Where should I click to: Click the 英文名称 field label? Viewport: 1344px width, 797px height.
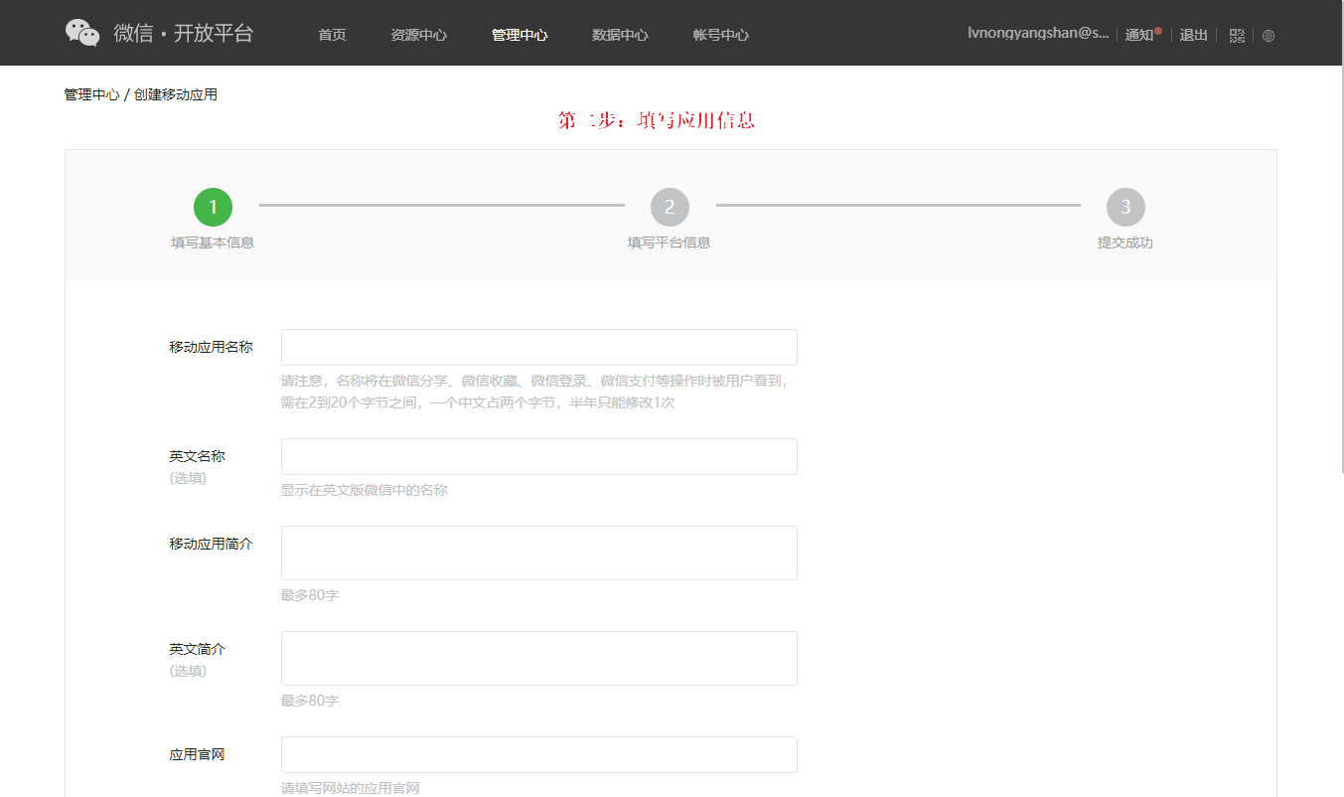coord(197,456)
